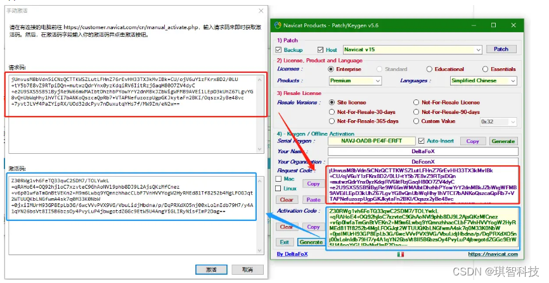Viewport: 549px width, 283px height.
Task: Click the '3) Resale License' heading
Action: (x=299, y=93)
